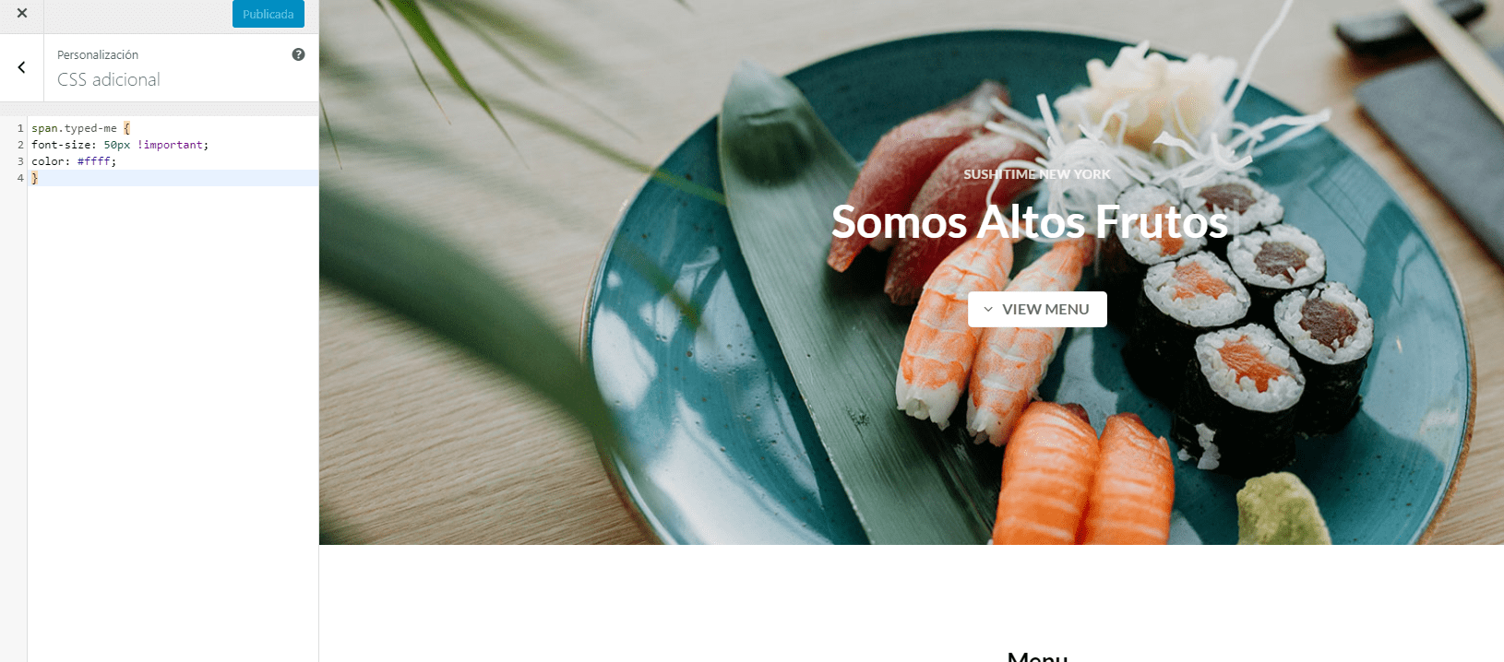
Task: Click the VIEW MENU label text
Action: coord(1045,310)
